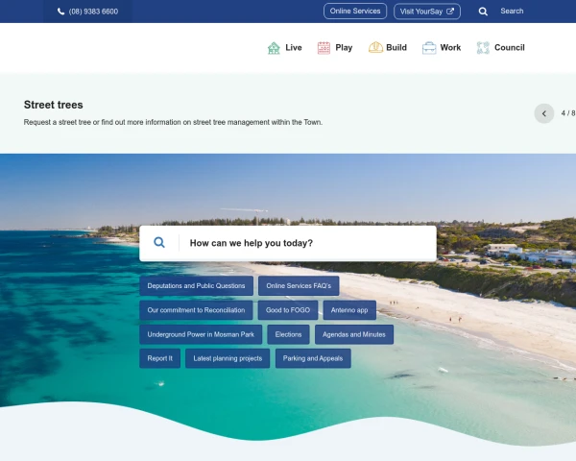Click the Report It quick link

click(x=160, y=358)
